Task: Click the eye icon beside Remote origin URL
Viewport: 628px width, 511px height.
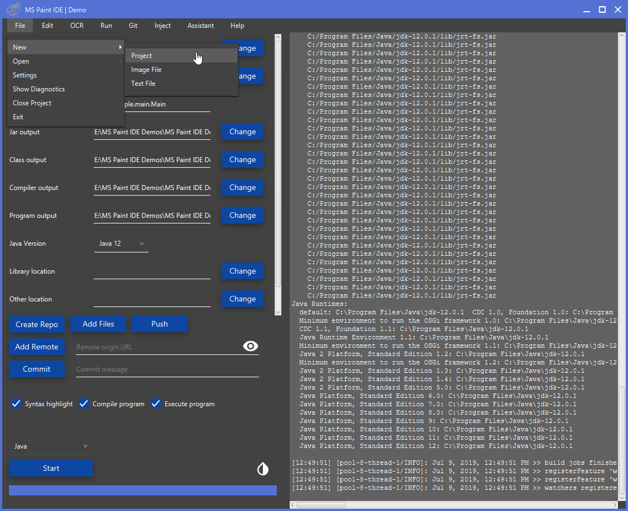Action: click(x=250, y=346)
